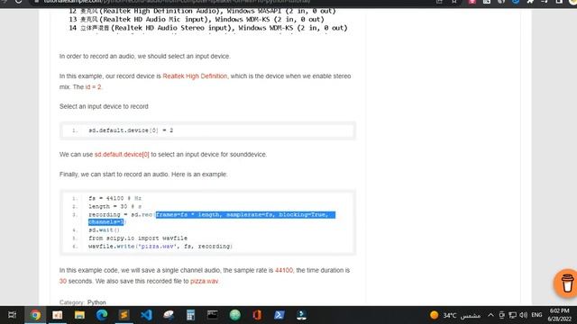Click the Google Chrome taskbar icon

[x=35, y=315]
